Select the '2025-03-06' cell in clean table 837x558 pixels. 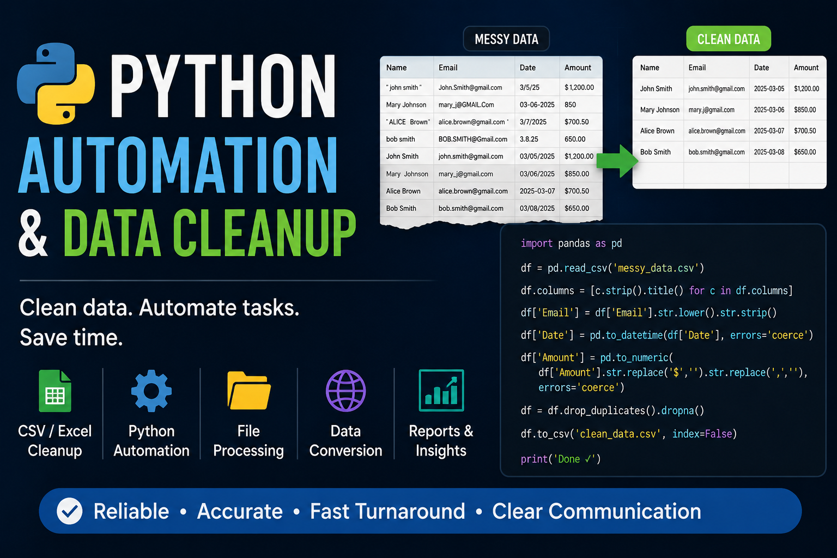tap(769, 110)
